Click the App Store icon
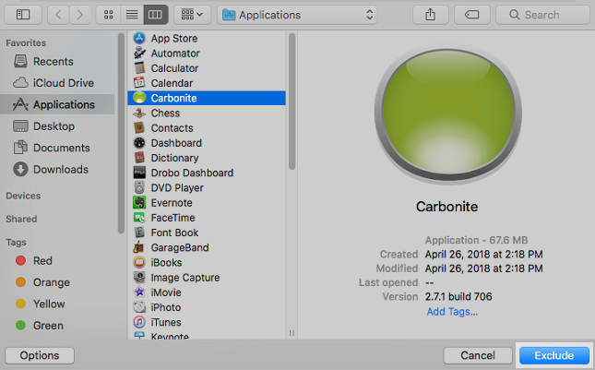 139,38
